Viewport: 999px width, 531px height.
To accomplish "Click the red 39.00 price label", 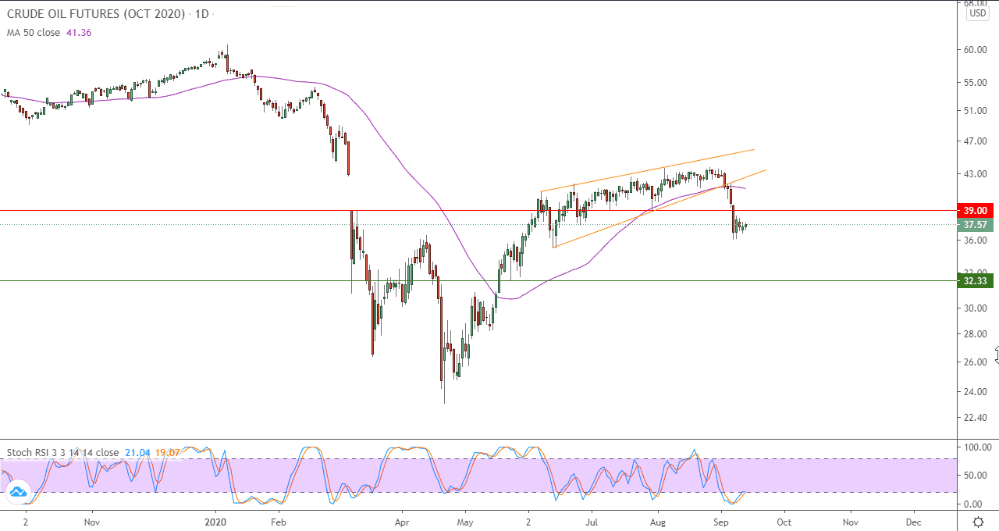I will click(x=976, y=211).
